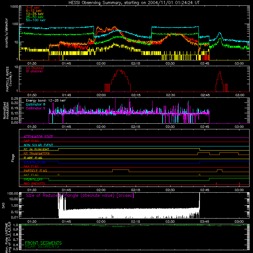Click the 1000 value on the count-rate axis
This screenshot has width=253, height=253.
click(x=14, y=7)
